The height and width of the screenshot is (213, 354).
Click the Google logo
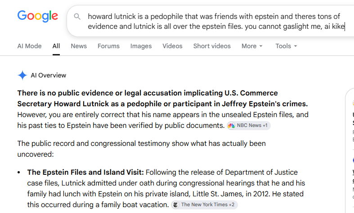coord(38,16)
